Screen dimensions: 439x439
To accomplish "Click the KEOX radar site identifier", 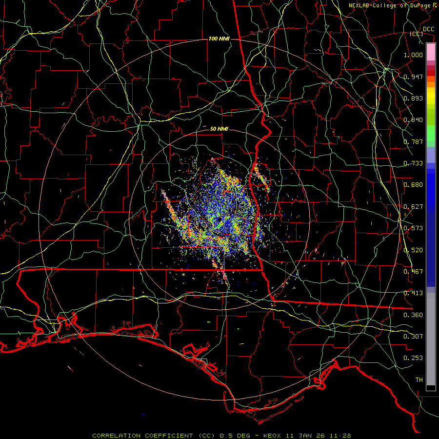I will [x=272, y=436].
